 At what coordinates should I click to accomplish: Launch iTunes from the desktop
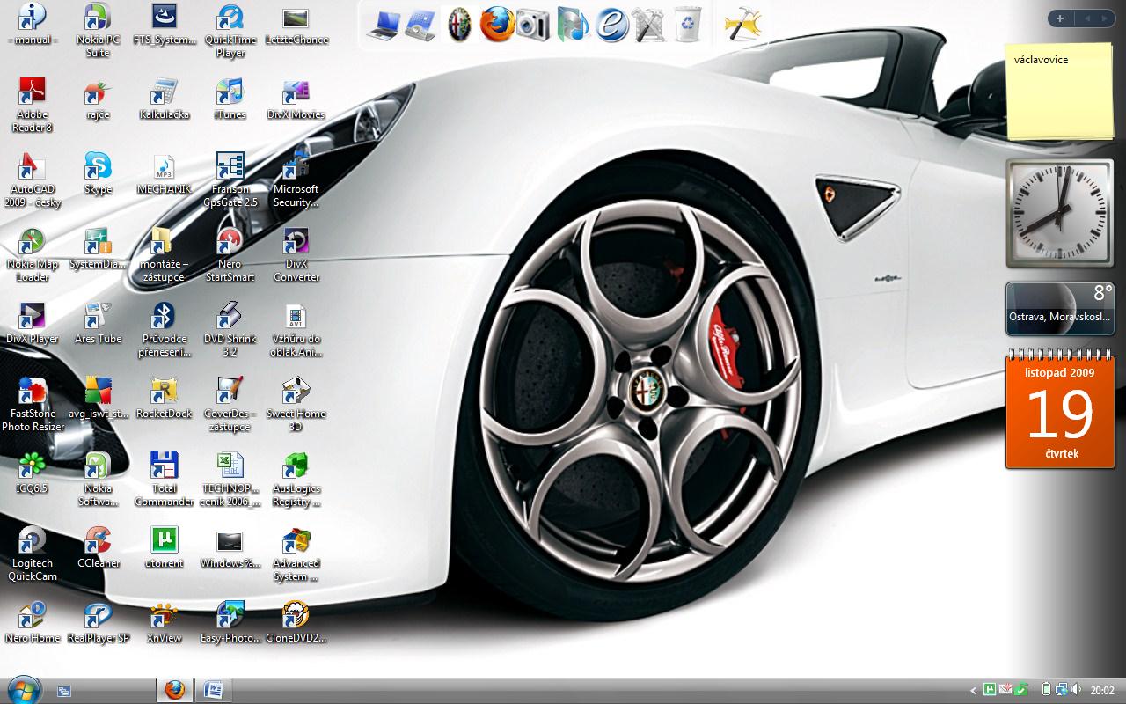pyautogui.click(x=230, y=92)
